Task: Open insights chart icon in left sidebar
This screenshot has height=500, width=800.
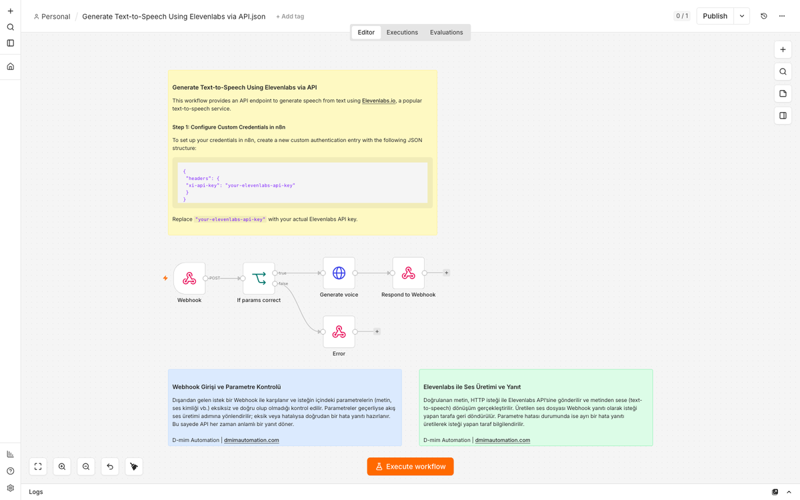Action: click(10, 454)
